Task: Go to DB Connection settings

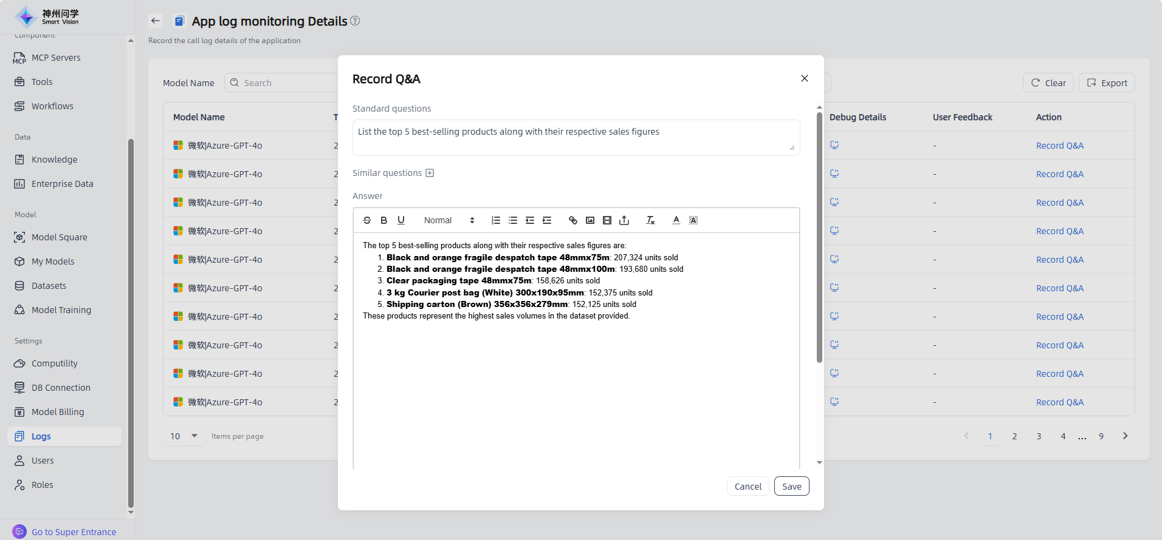Action: [x=61, y=388]
